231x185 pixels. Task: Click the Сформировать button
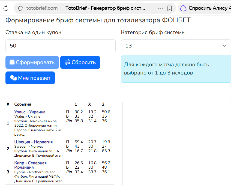[32, 62]
